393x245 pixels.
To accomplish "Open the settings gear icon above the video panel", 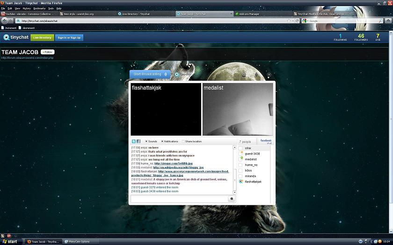I will pos(269,75).
